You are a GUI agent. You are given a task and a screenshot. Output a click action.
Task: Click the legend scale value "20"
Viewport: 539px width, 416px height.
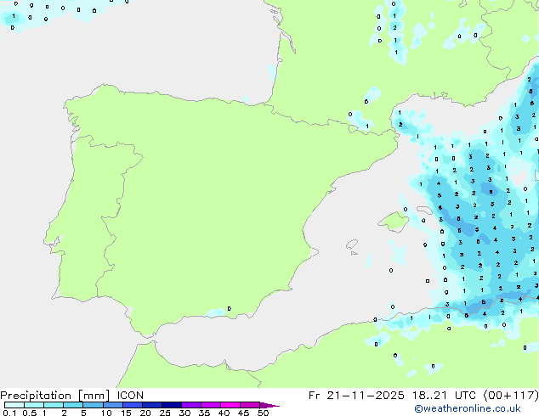(145, 413)
